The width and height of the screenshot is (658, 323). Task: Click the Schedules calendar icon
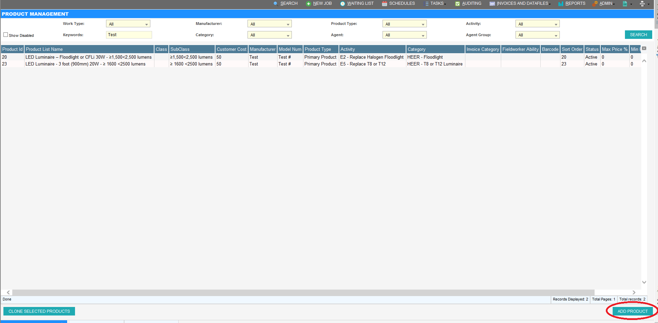(x=384, y=4)
